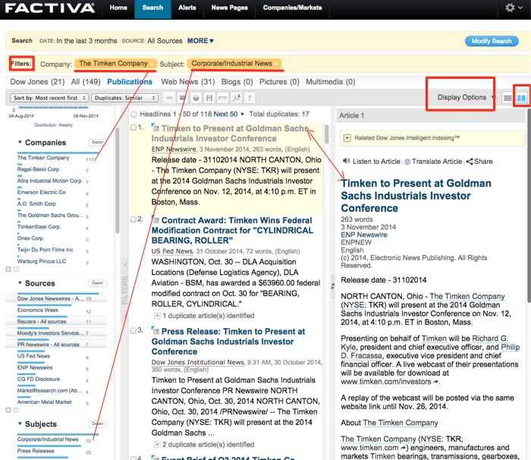The width and height of the screenshot is (531, 460).
Task: Expand the MORE search details
Action: coord(200,41)
